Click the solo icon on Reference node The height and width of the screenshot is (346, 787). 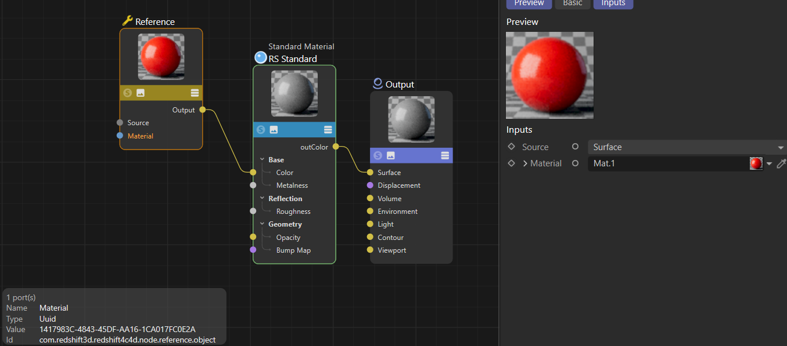tap(128, 93)
